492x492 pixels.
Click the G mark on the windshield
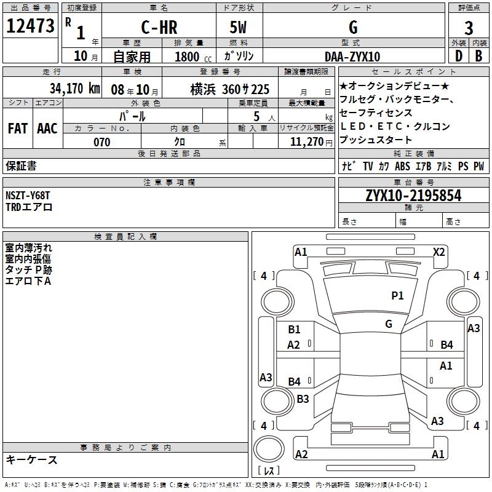389,323
